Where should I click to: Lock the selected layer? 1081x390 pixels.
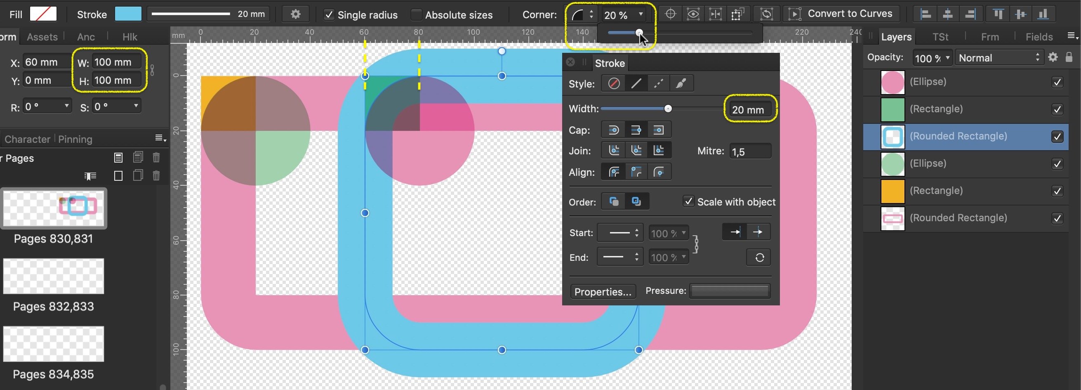click(1069, 57)
